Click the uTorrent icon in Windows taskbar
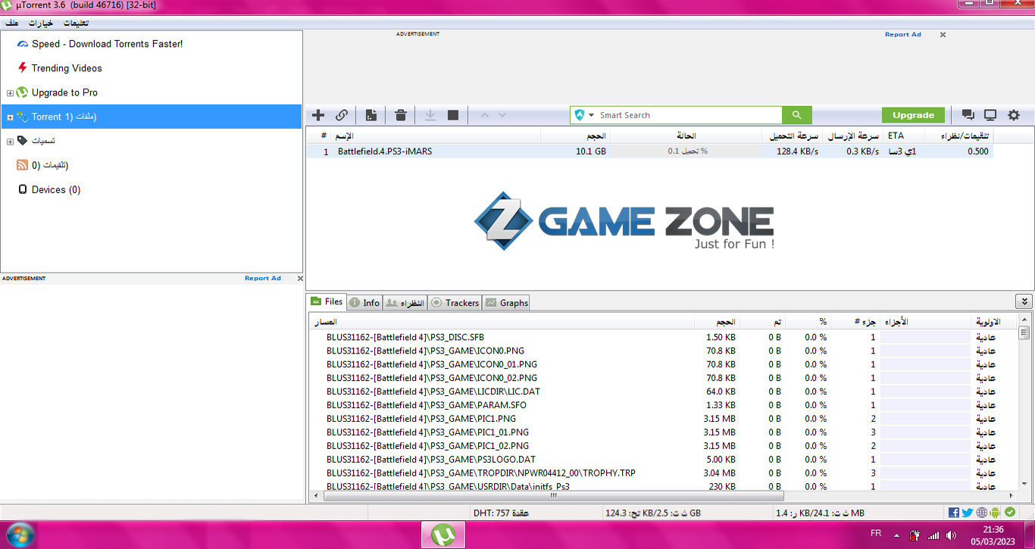 pyautogui.click(x=443, y=535)
